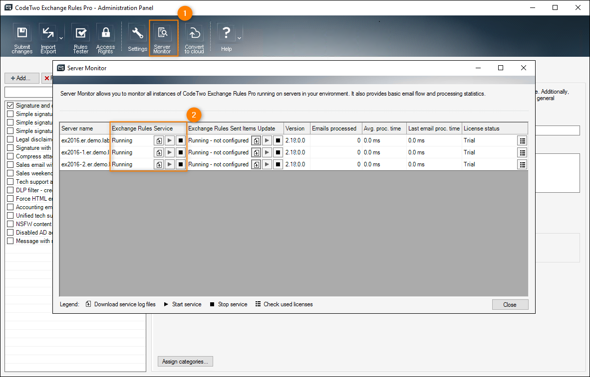Viewport: 590px width, 377px height.
Task: Sort by Server name column header
Action: click(85, 128)
